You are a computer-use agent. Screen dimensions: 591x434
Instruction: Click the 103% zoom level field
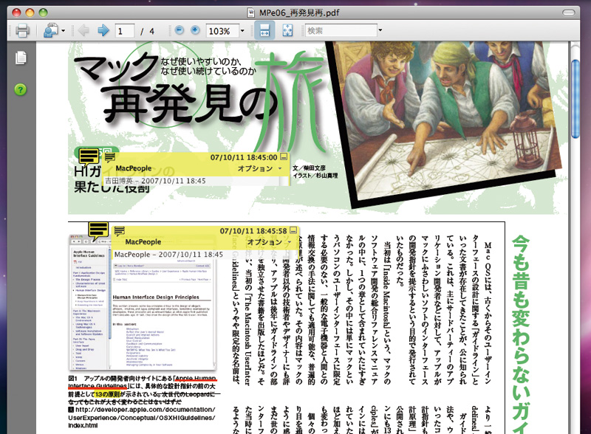tap(222, 31)
